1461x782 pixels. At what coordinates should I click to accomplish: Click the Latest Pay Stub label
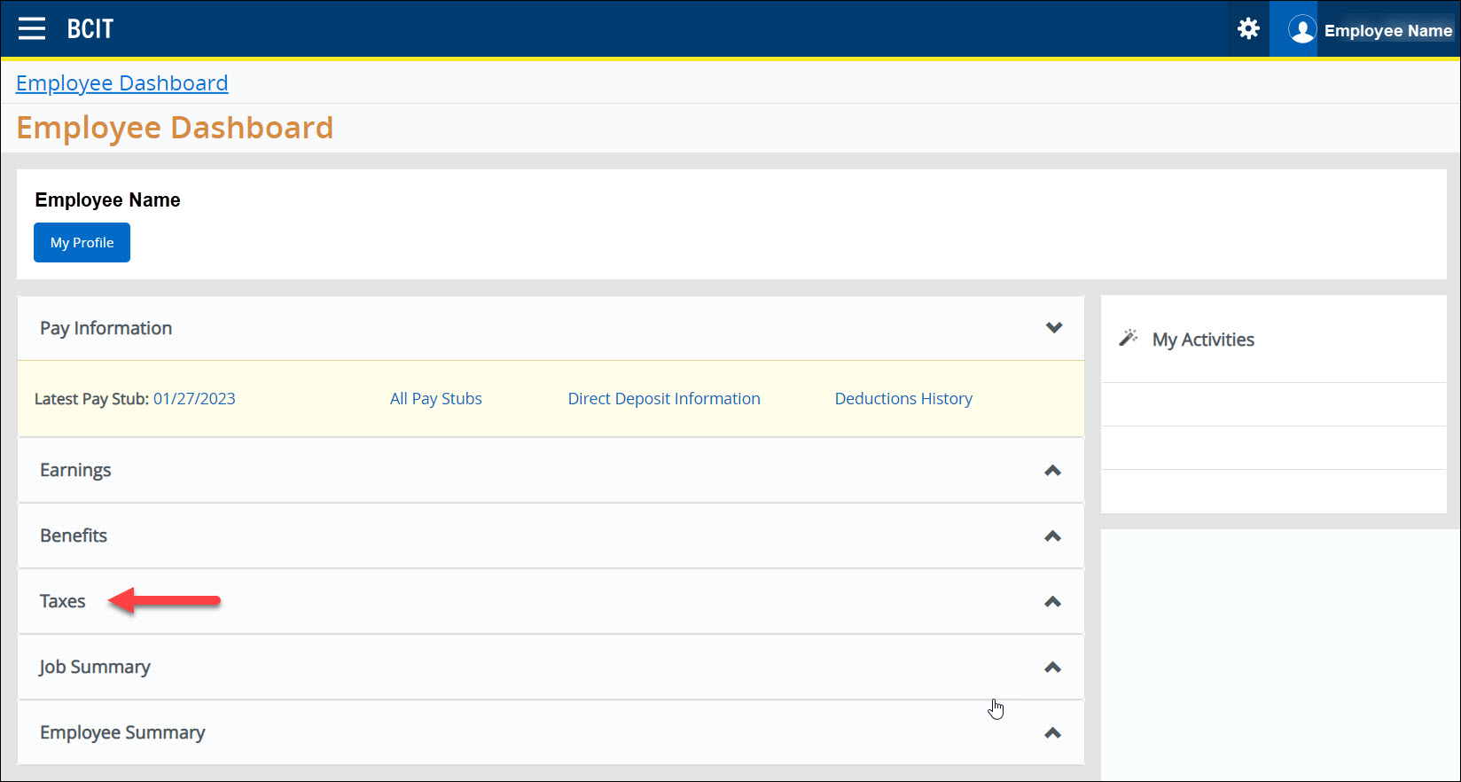tap(91, 399)
